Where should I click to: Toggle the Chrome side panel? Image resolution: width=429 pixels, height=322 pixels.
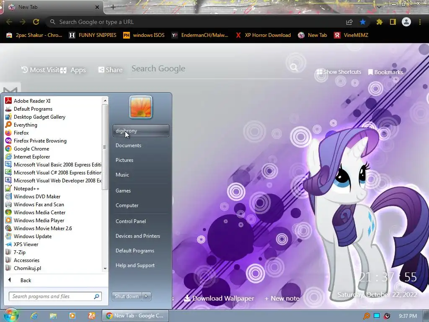(x=393, y=22)
